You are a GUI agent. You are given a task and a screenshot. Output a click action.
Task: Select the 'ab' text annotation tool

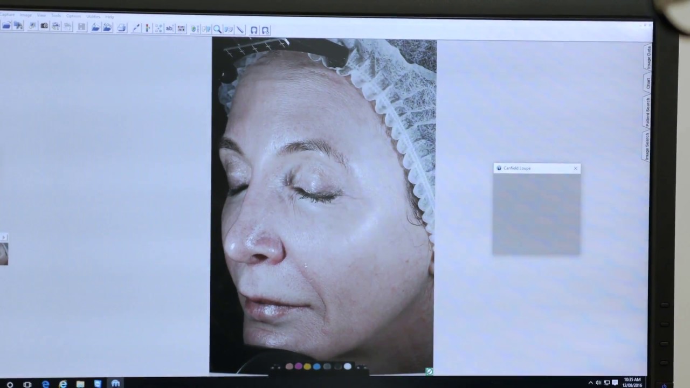[169, 29]
